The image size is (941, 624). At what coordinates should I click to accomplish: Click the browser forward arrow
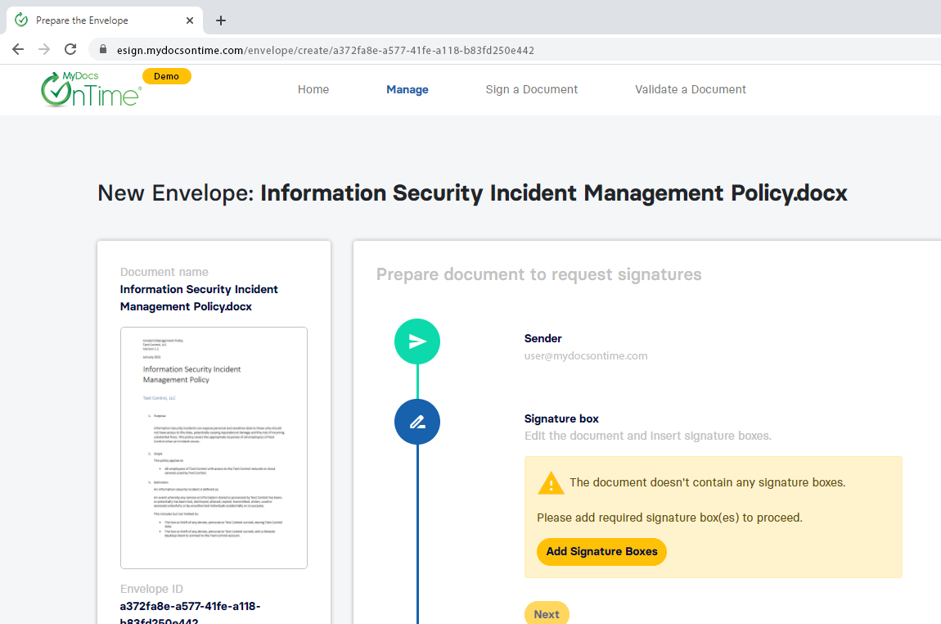coord(44,49)
